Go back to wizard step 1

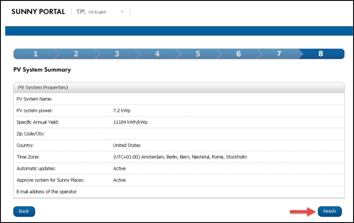(x=35, y=54)
